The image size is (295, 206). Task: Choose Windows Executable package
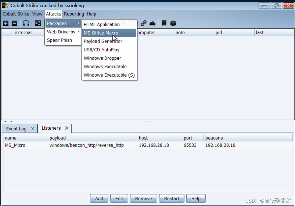[x=109, y=67]
